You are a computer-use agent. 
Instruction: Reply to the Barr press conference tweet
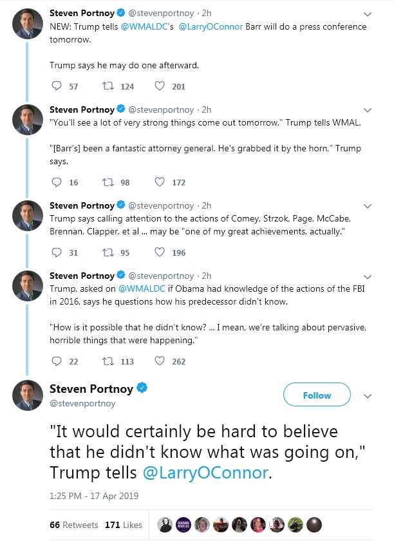[x=57, y=86]
